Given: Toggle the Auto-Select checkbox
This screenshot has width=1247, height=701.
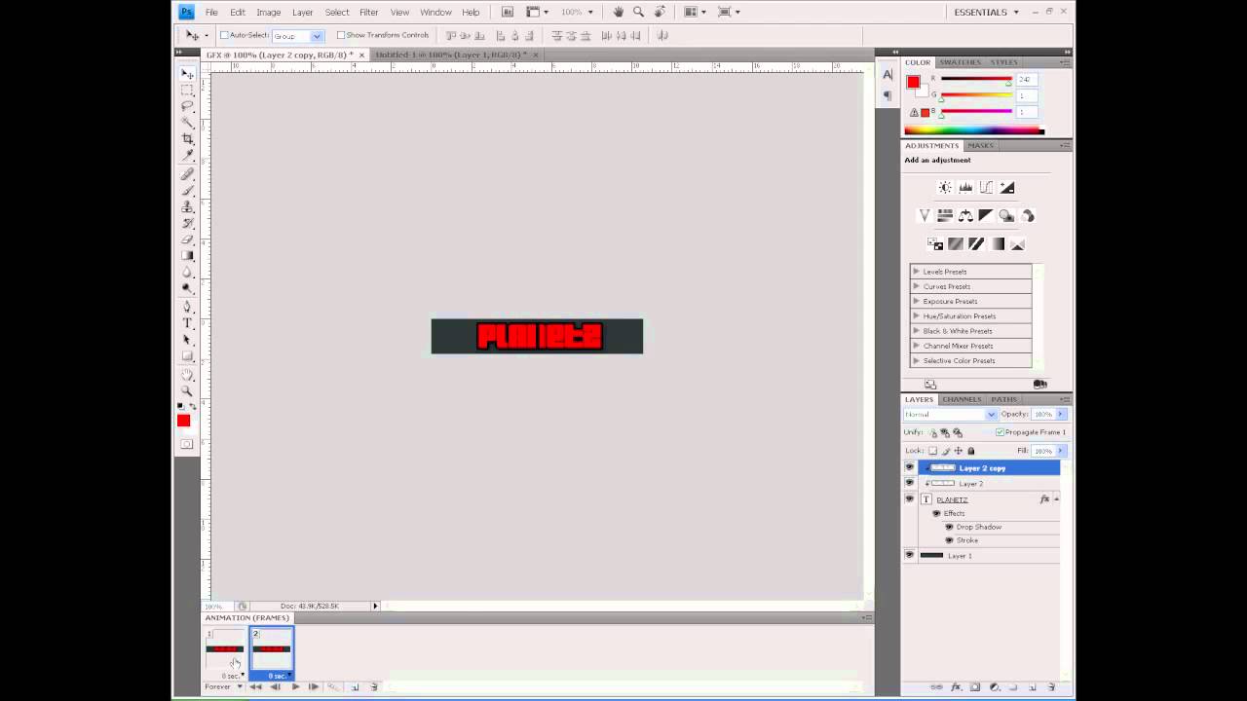Looking at the screenshot, I should (x=224, y=35).
